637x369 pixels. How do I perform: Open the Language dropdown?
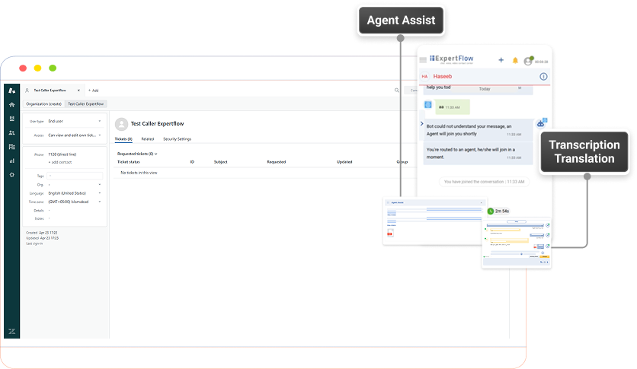click(75, 193)
